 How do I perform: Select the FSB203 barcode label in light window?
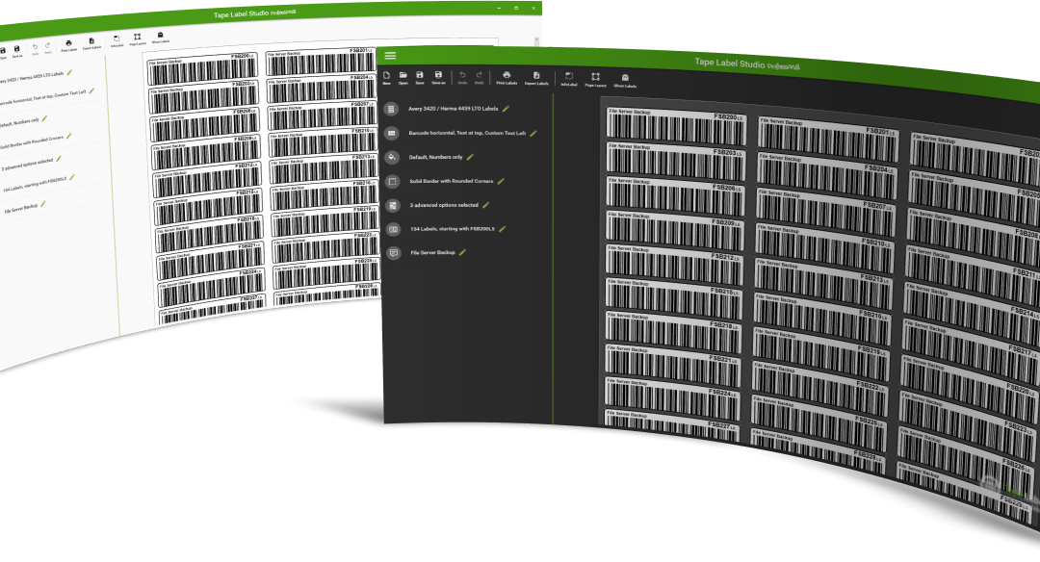pyautogui.click(x=204, y=96)
